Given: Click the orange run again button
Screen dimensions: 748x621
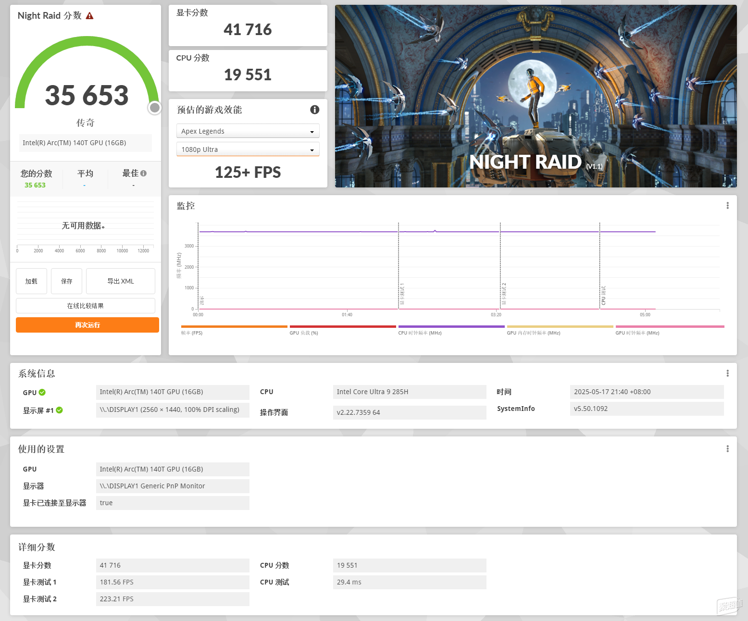Looking at the screenshot, I should click(x=87, y=325).
